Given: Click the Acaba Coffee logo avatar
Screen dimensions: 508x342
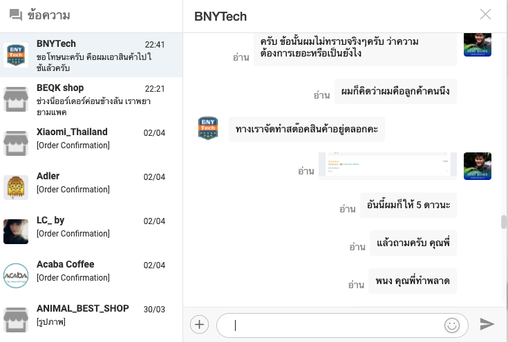Looking at the screenshot, I should (16, 275).
